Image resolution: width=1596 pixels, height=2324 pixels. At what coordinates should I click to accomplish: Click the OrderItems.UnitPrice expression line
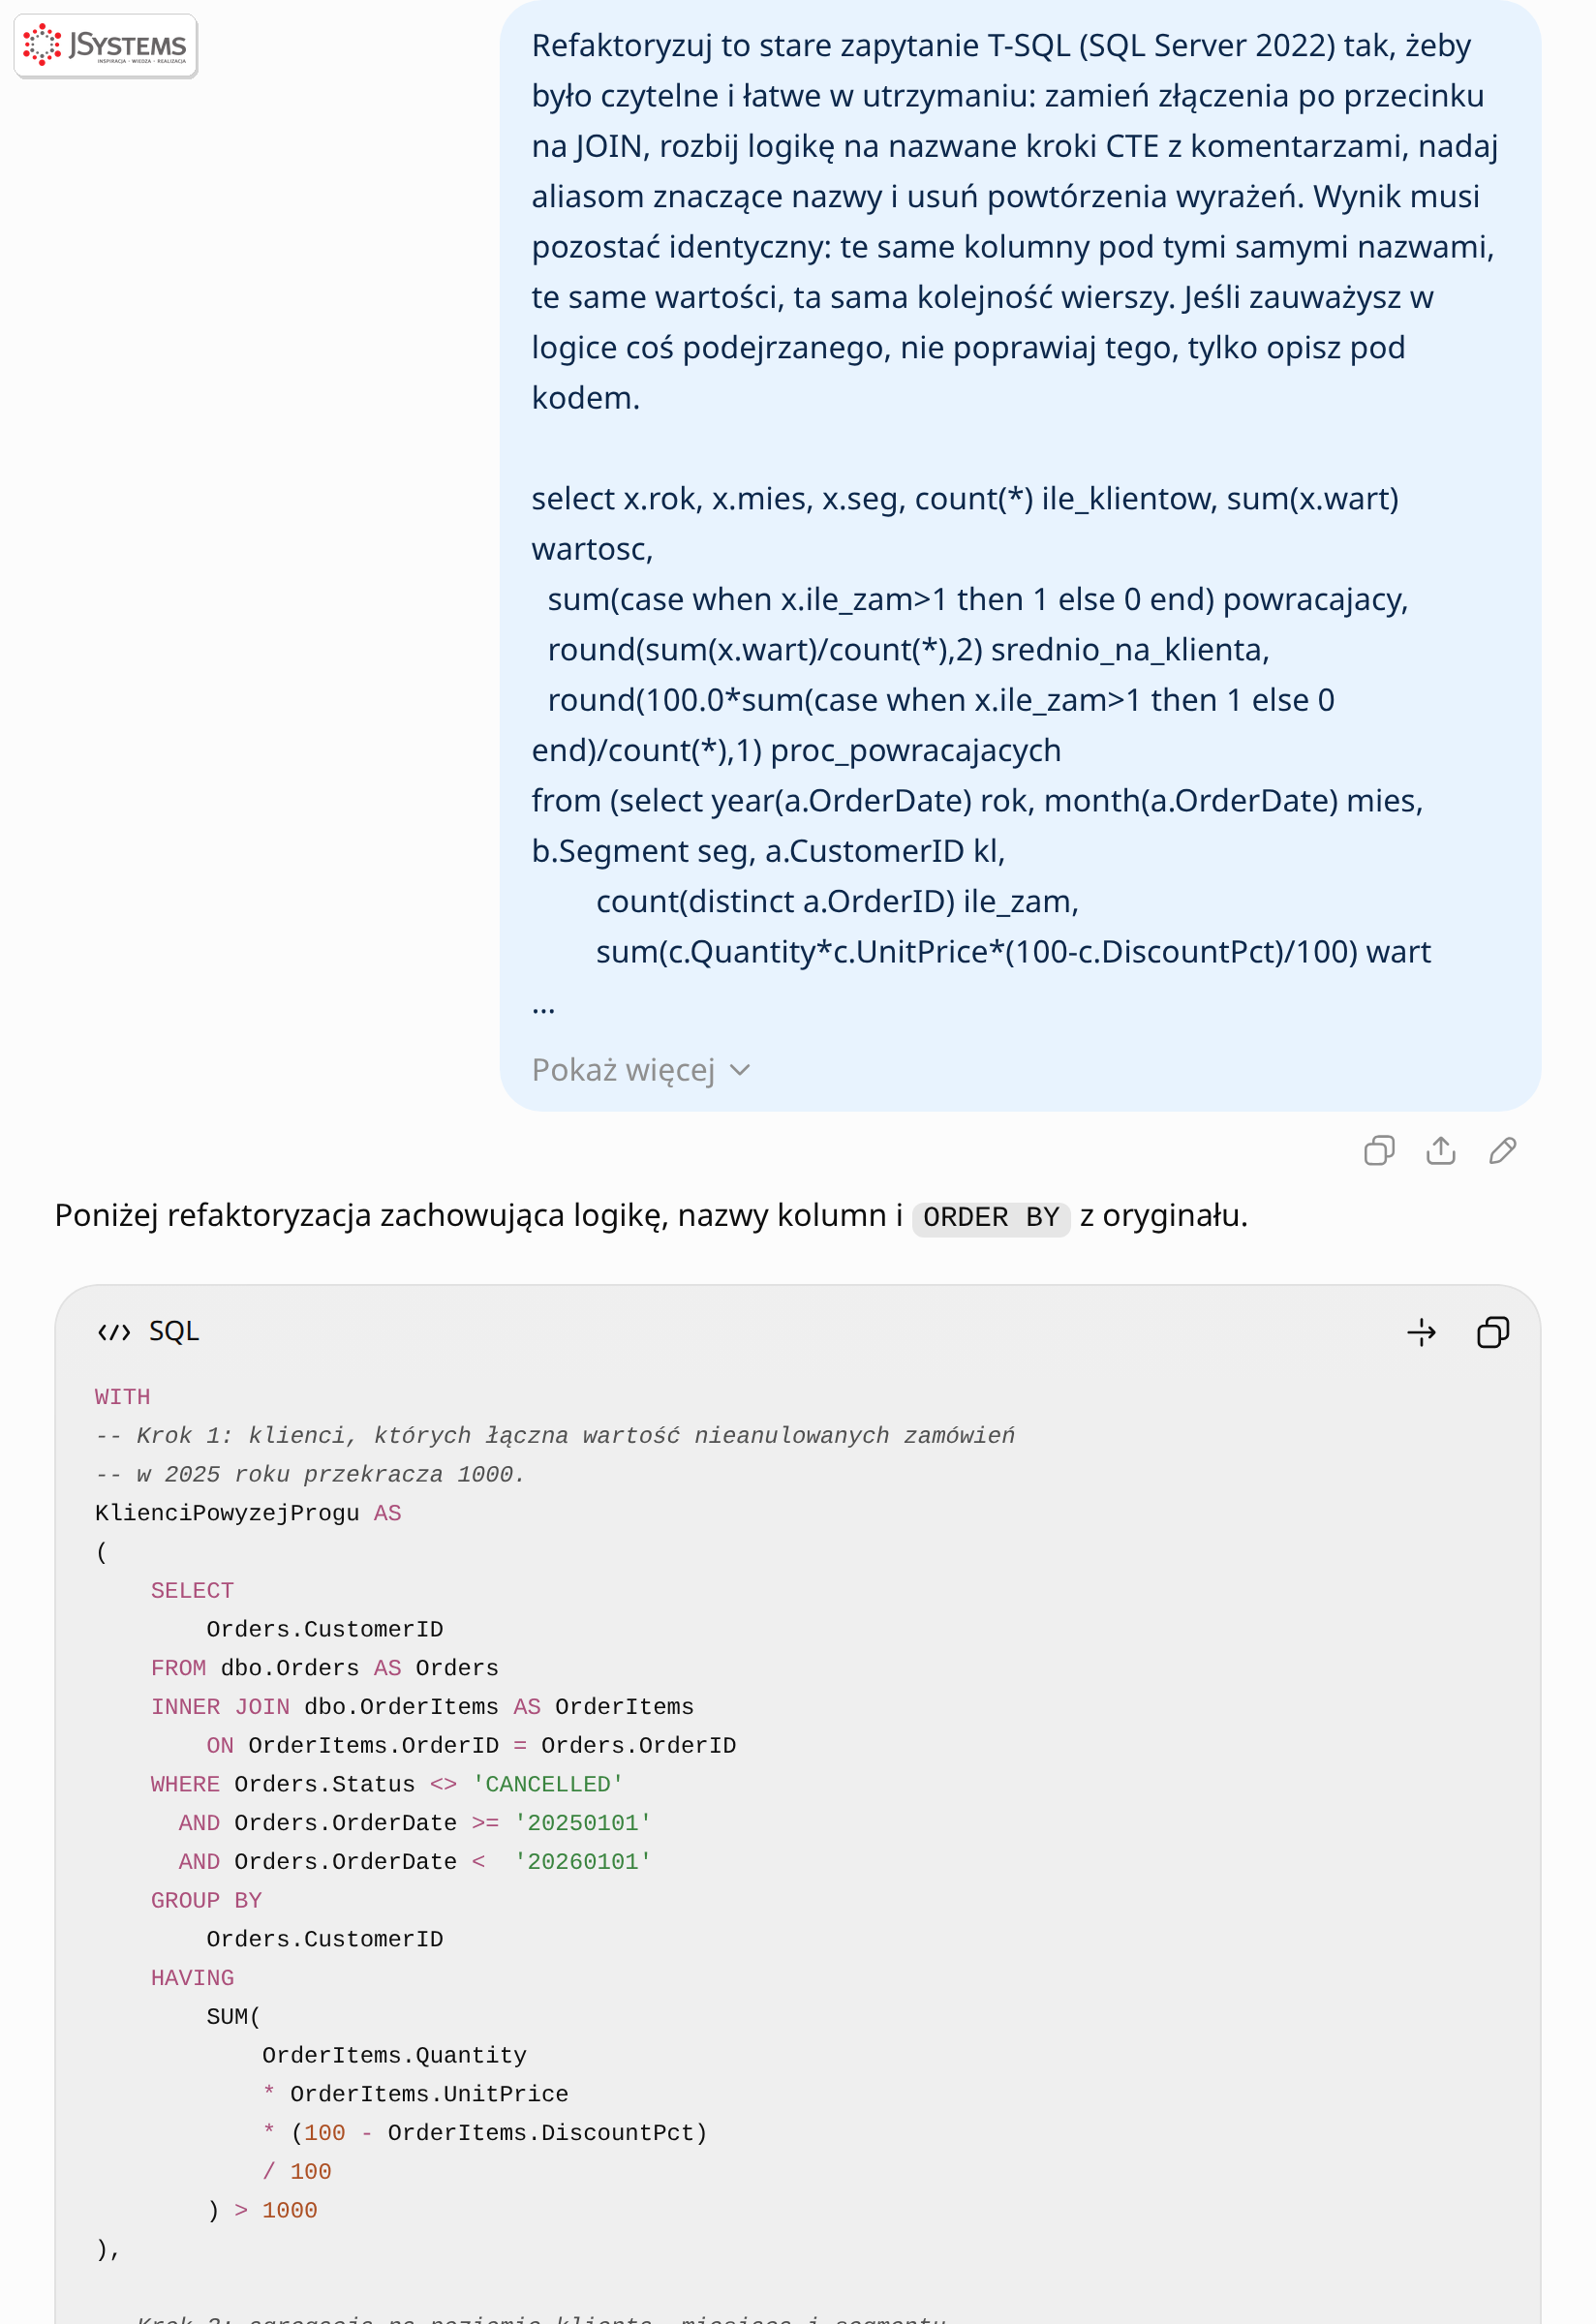tap(415, 2094)
